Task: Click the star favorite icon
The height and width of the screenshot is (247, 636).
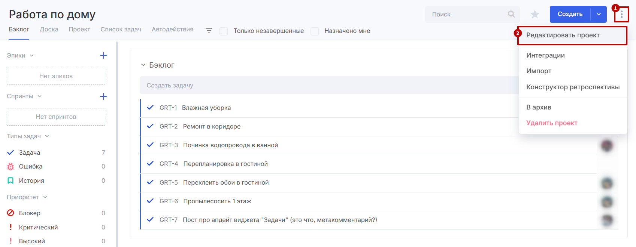Action: click(x=534, y=14)
